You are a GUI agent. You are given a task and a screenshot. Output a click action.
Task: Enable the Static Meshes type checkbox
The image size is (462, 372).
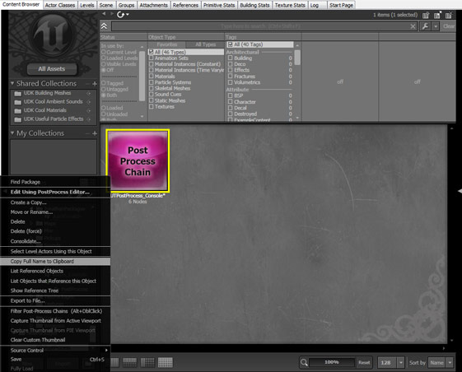152,100
